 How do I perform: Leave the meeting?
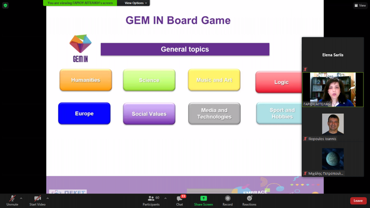(358, 201)
